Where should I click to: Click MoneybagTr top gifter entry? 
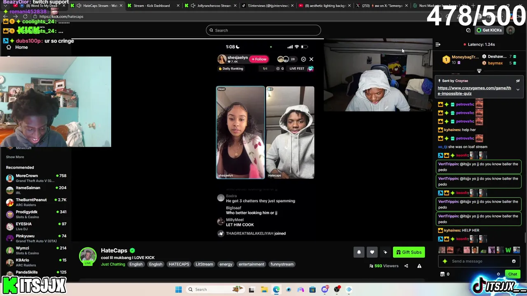(x=460, y=60)
